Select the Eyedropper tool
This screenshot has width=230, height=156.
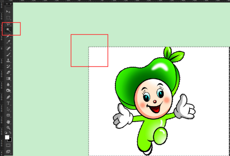pos(8,41)
